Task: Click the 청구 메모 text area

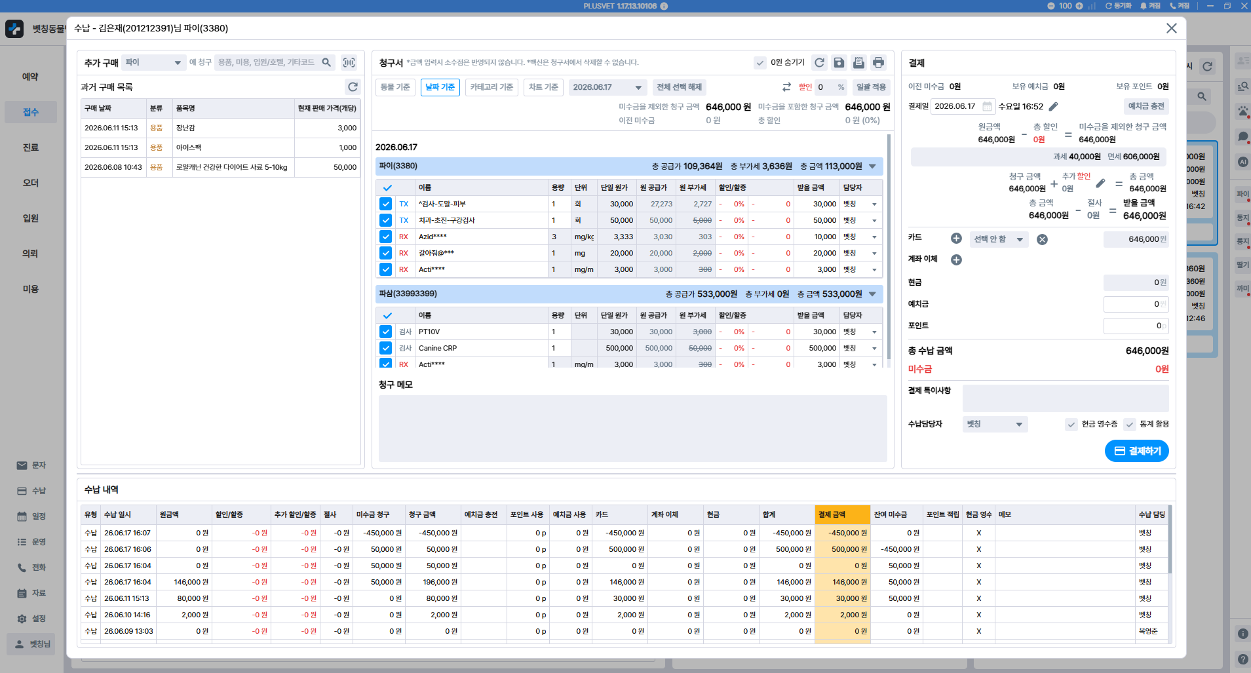Action: 633,428
